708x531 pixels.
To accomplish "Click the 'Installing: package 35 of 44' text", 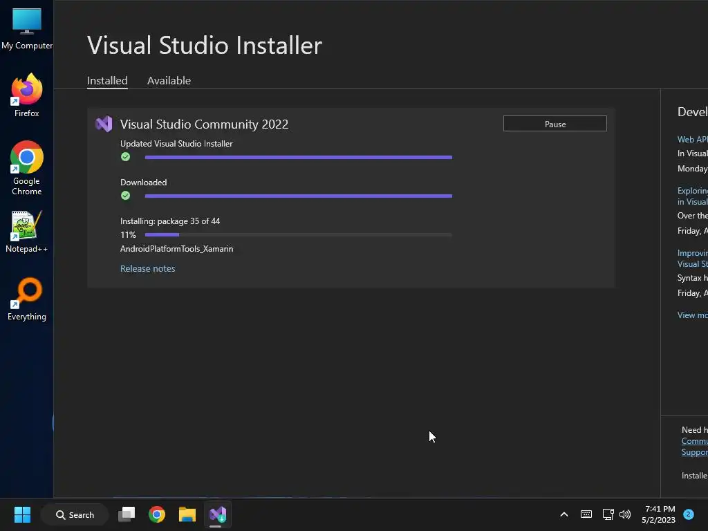I will coord(170,221).
